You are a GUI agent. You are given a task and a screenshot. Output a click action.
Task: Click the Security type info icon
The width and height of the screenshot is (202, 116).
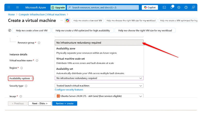(26, 86)
